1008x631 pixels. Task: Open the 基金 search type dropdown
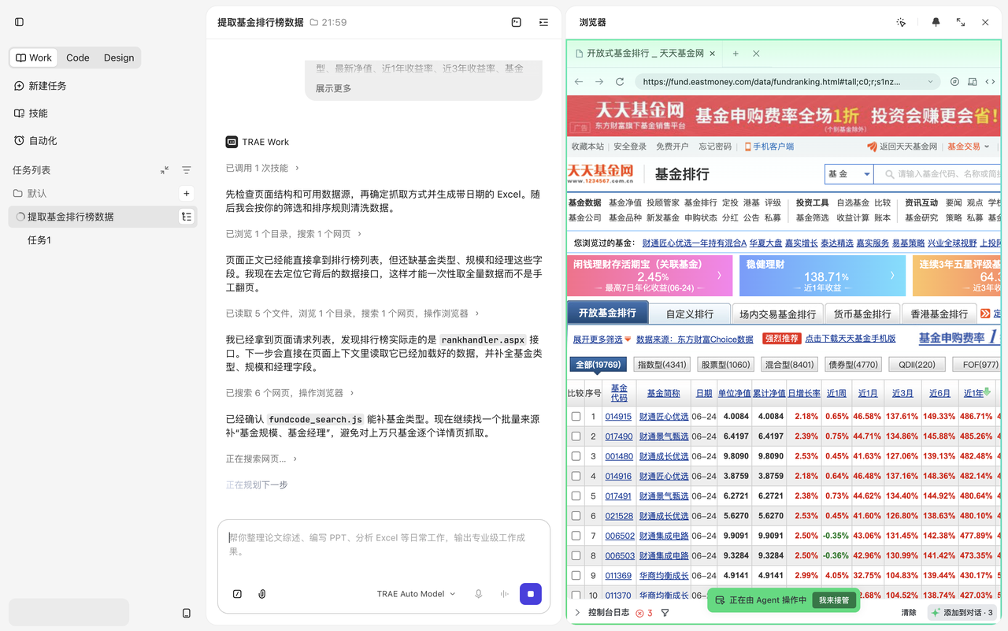(x=849, y=174)
